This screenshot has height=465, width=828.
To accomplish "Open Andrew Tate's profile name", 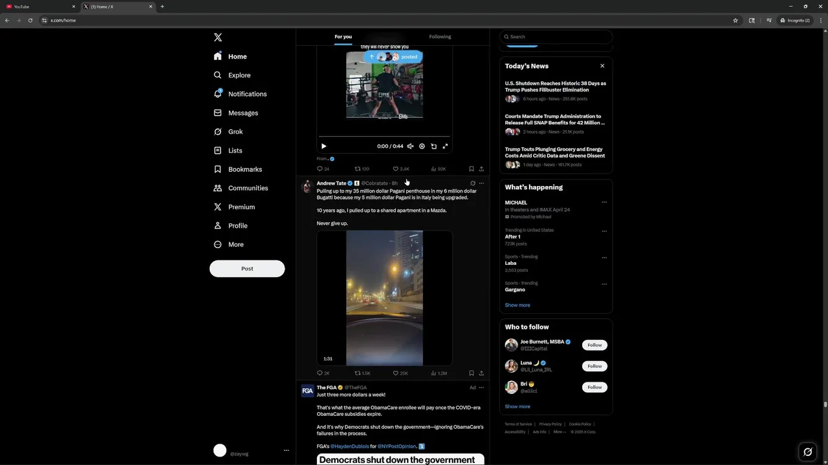I will click(x=331, y=183).
